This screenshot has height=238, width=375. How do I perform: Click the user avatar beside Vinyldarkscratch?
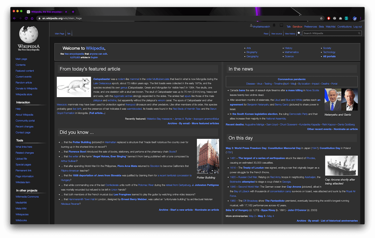click(x=251, y=26)
